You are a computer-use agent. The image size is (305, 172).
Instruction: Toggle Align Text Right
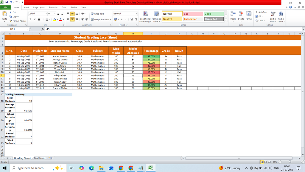click(77, 19)
